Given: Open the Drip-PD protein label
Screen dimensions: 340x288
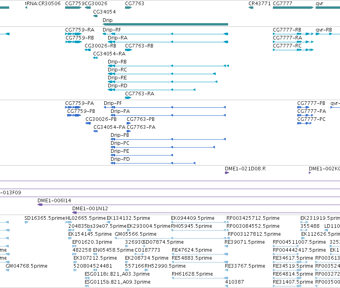Looking at the screenshot, I should coord(120,159).
